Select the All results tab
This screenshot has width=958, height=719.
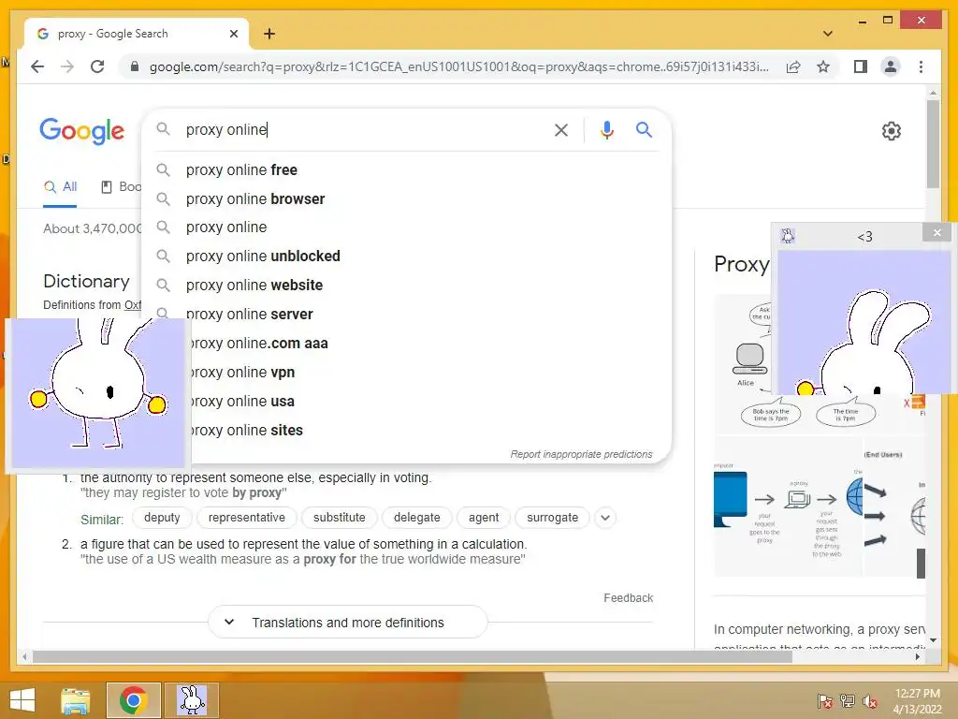(60, 187)
